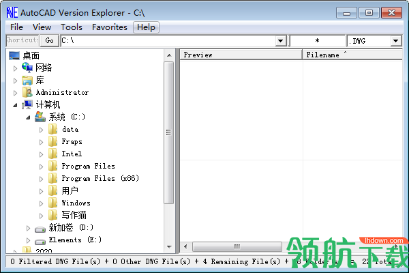Click the 系统 (C:) drive icon
The height and width of the screenshot is (273, 409).
point(40,117)
